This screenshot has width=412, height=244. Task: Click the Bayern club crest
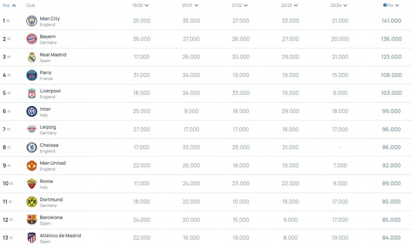click(32, 39)
